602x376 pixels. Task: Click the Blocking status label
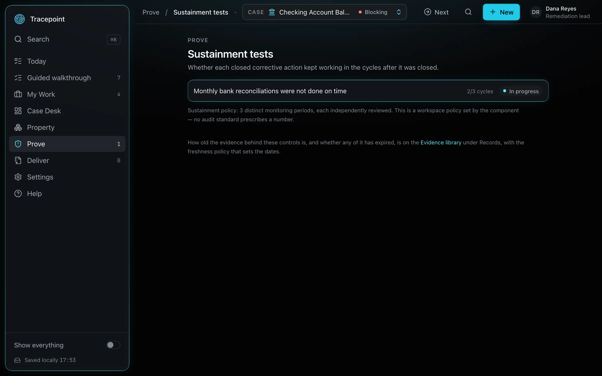pos(376,12)
